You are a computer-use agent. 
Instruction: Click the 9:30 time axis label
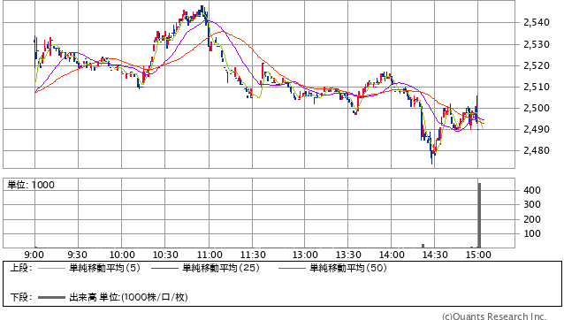[x=77, y=255]
